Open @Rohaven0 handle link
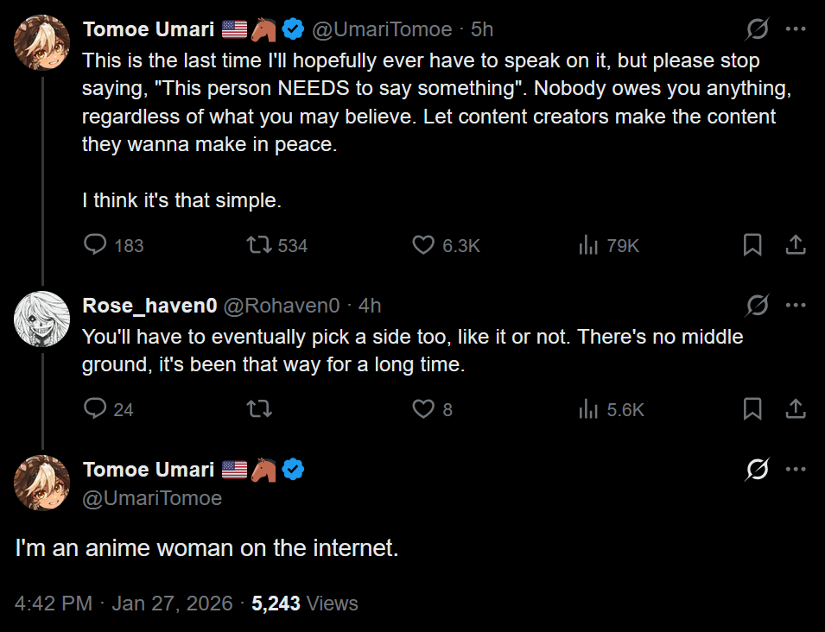The image size is (825, 632). 282,306
